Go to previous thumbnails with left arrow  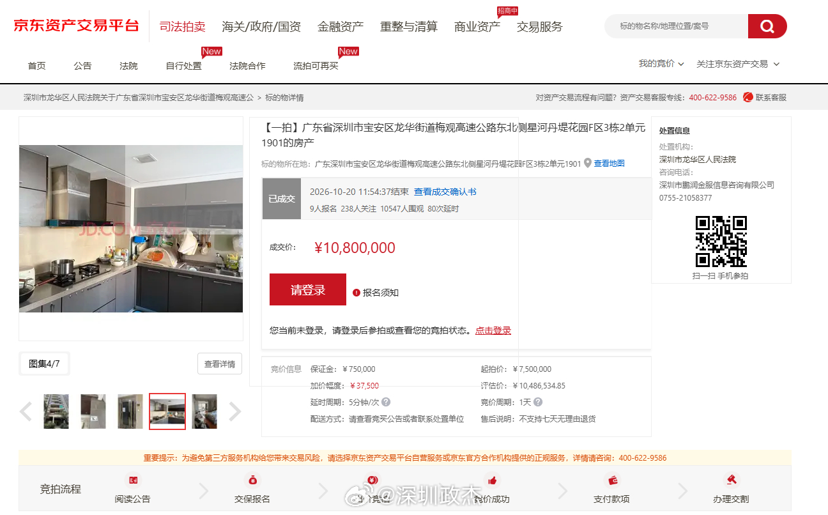(26, 411)
